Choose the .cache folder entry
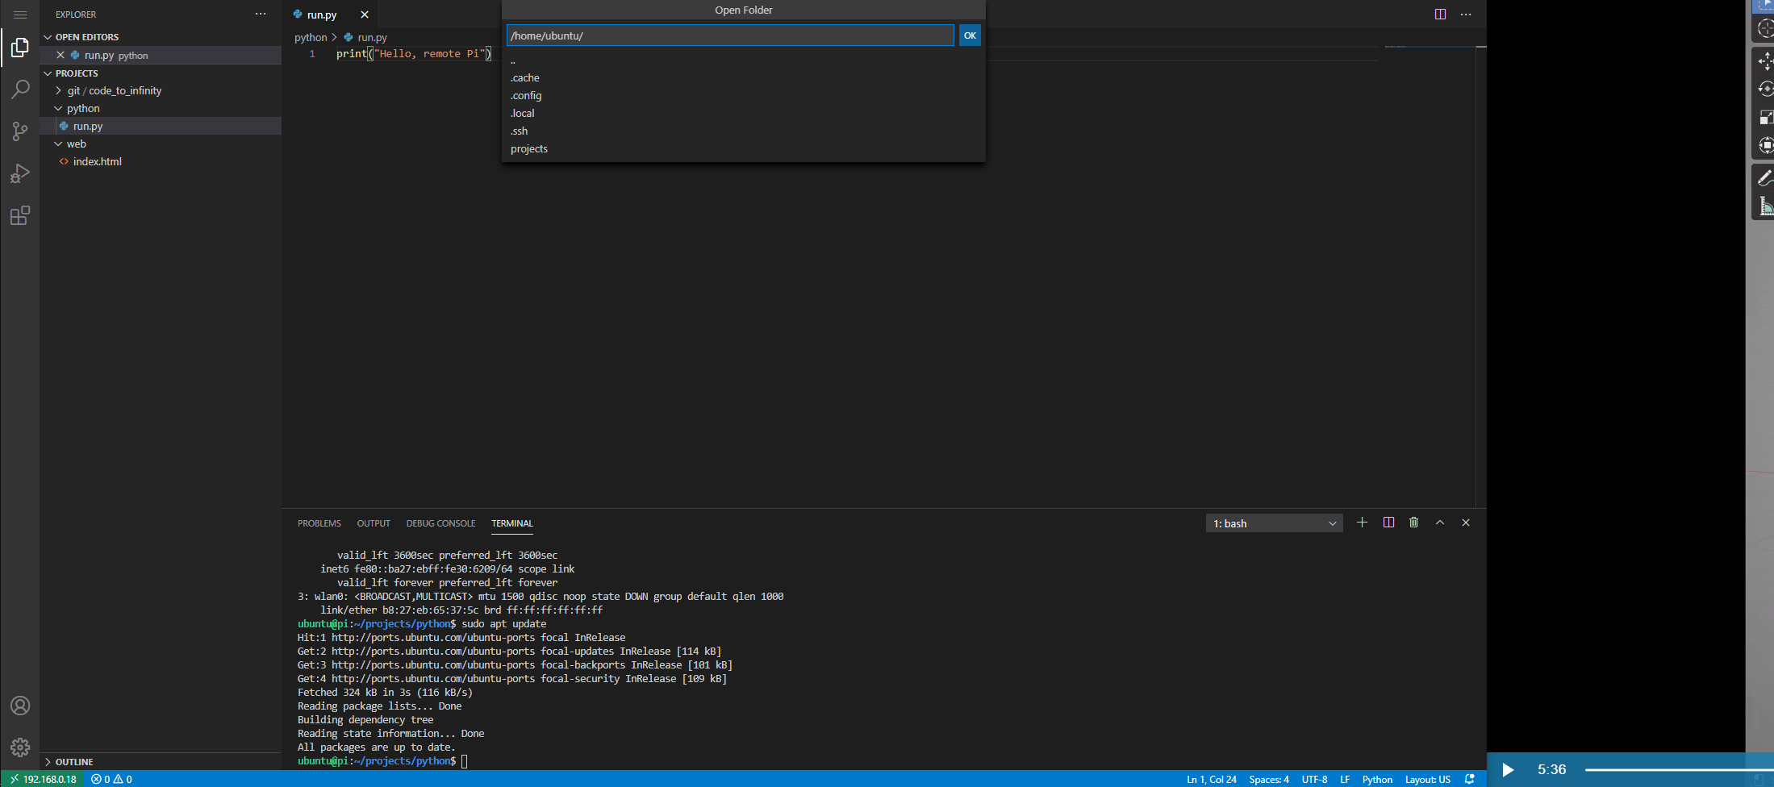The width and height of the screenshot is (1774, 787). click(743, 77)
